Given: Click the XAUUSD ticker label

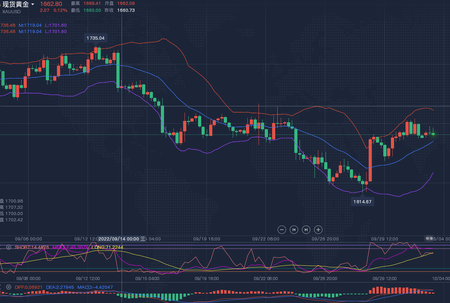Looking at the screenshot, I should coord(11,11).
